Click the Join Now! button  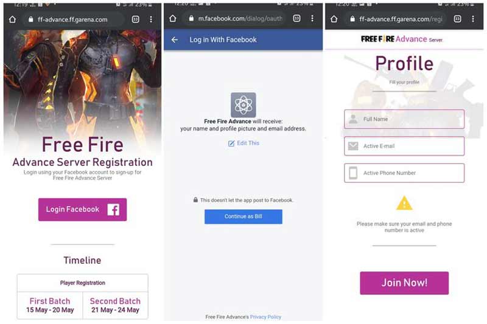point(404,283)
